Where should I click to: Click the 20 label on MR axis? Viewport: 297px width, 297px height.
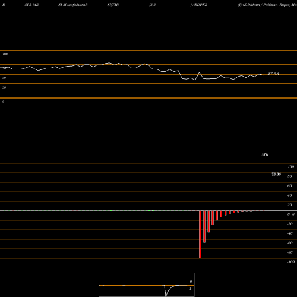tap(290, 205)
